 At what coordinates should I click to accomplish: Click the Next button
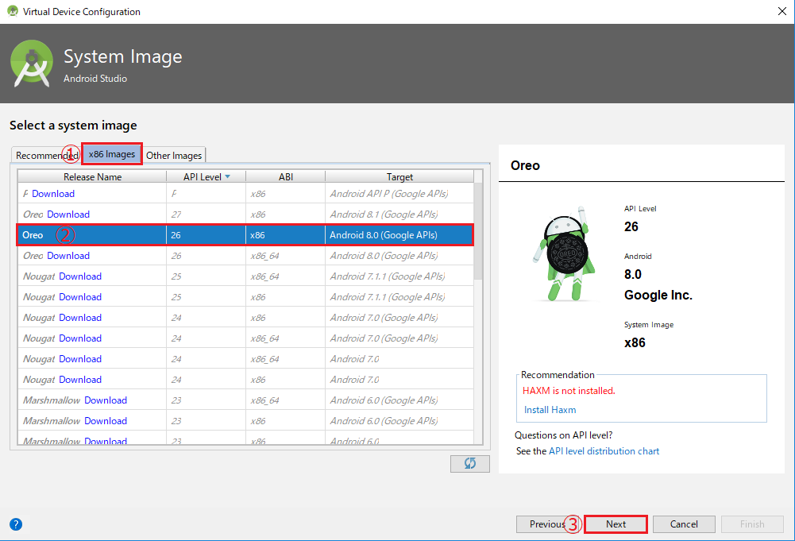click(x=616, y=524)
